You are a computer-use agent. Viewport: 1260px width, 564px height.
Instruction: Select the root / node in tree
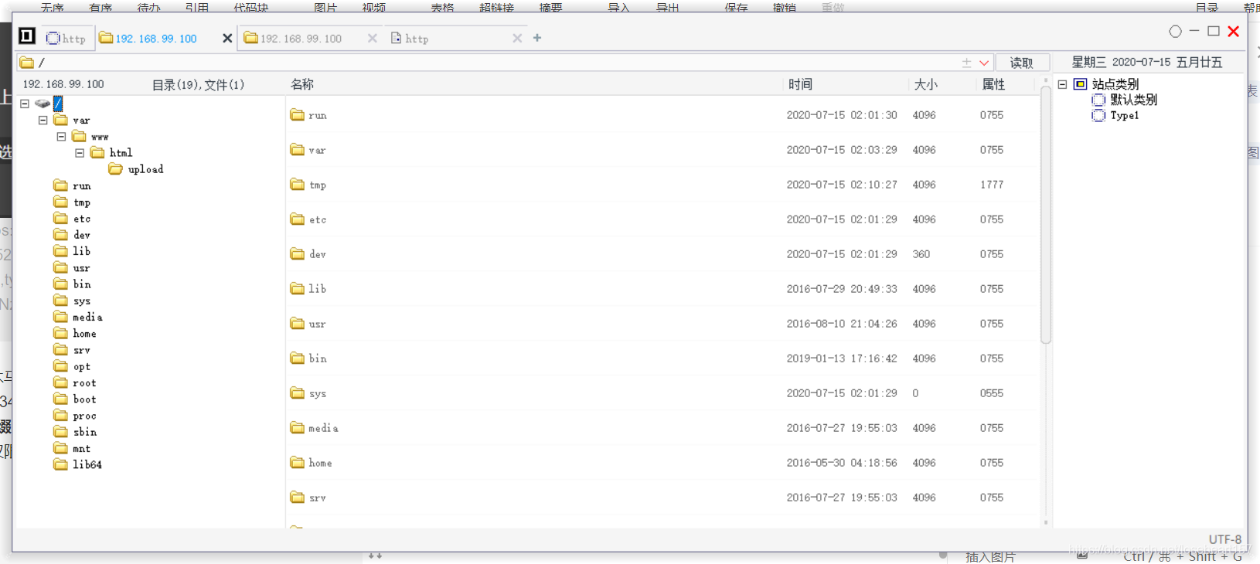click(x=58, y=104)
